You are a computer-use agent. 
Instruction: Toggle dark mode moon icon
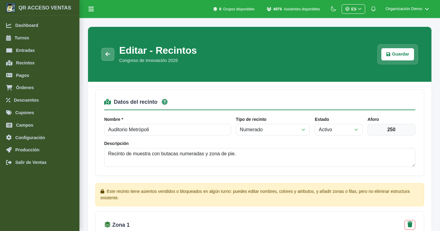pyautogui.click(x=333, y=9)
